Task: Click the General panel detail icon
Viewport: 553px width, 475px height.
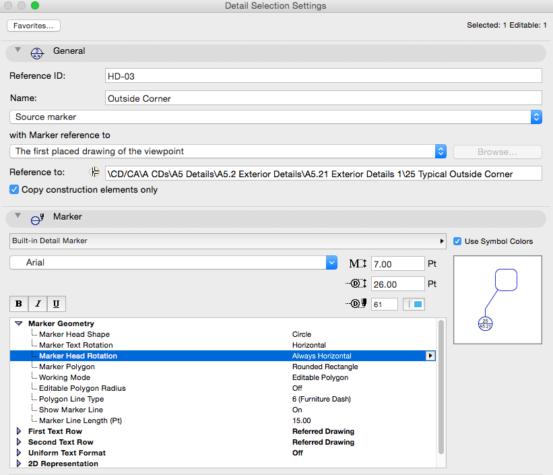Action: [37, 53]
